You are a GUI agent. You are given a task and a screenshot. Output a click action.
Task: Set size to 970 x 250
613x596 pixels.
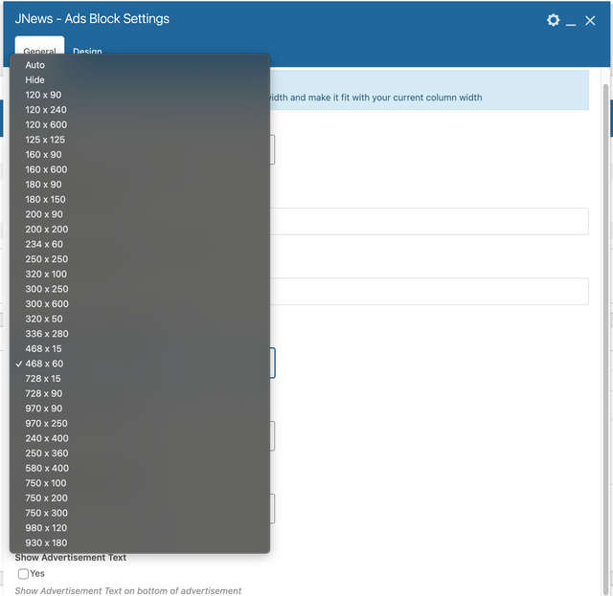[140, 424]
